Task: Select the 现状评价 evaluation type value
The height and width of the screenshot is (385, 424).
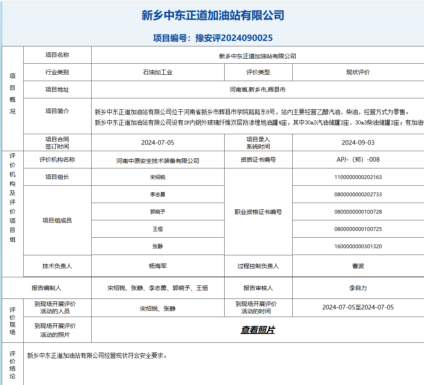Action: (x=358, y=73)
